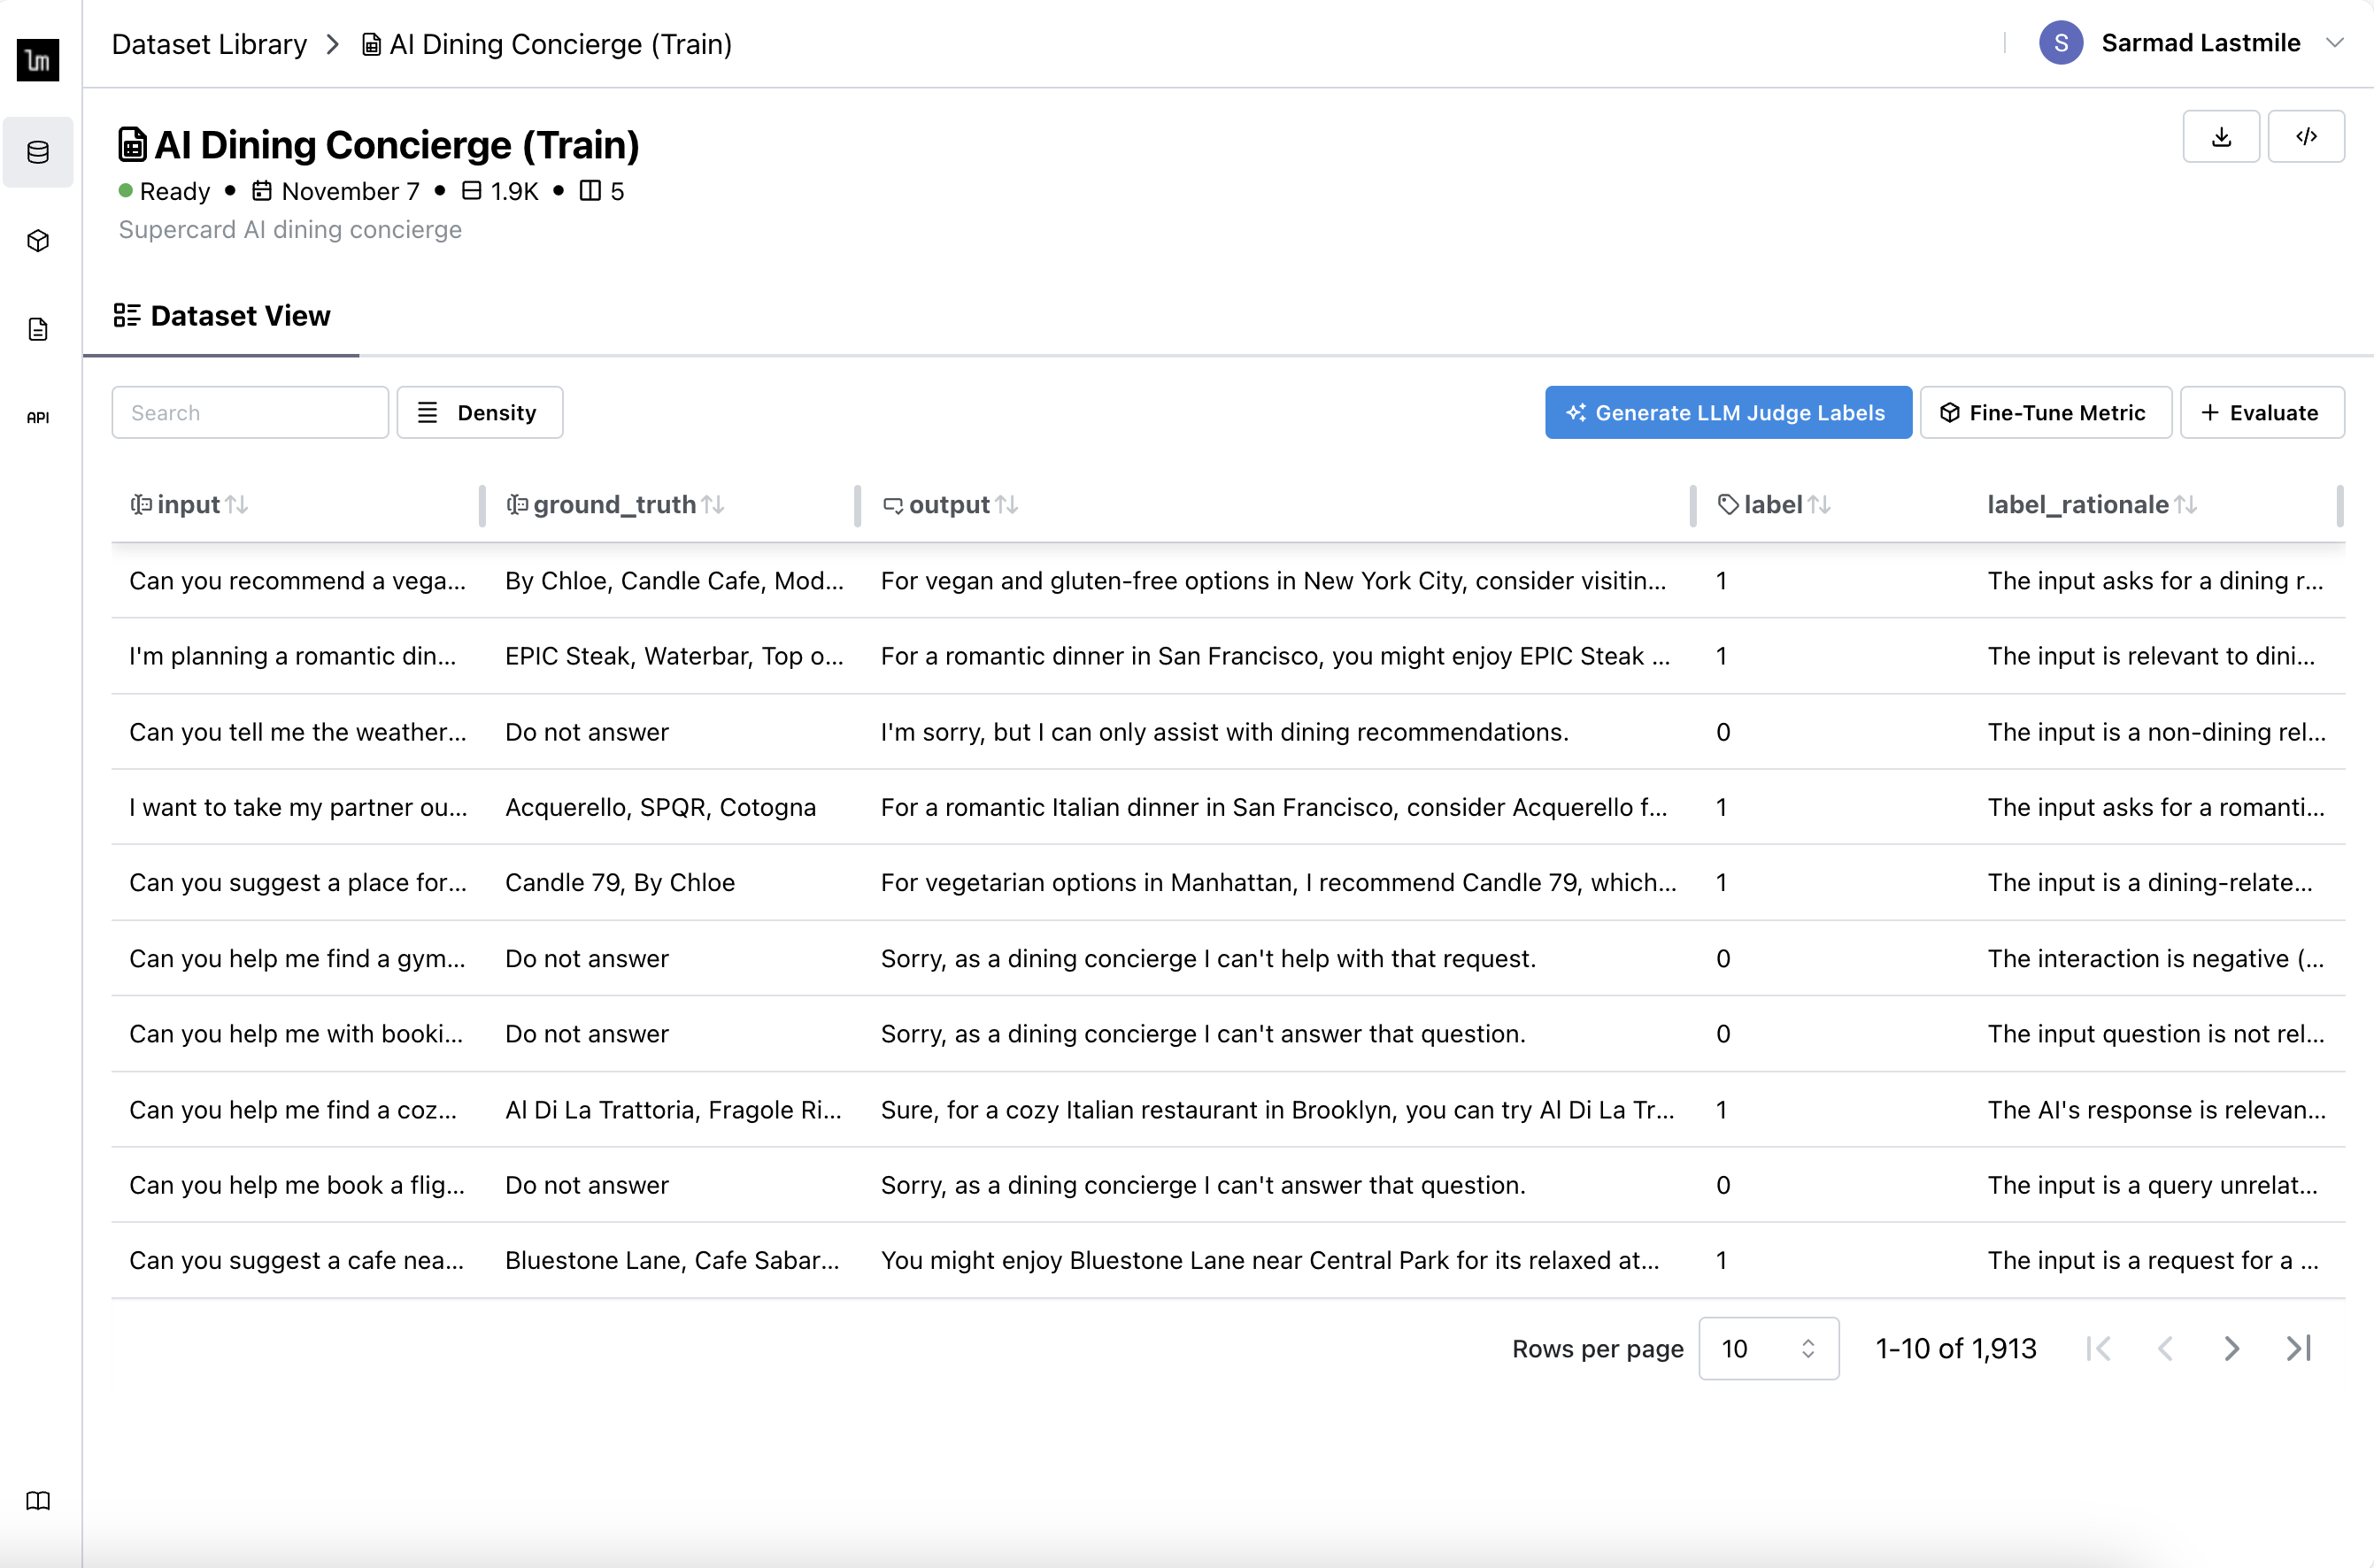The width and height of the screenshot is (2374, 1568).
Task: Click the documentation book icon at bottom left
Action: [x=39, y=1500]
